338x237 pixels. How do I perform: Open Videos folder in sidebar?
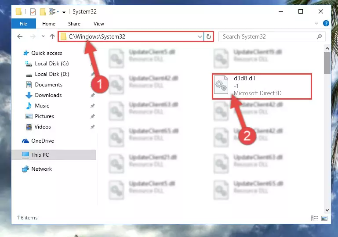coord(43,127)
